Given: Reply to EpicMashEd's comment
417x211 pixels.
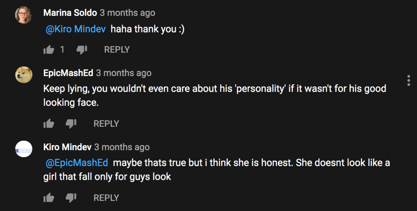Looking at the screenshot, I should click(x=106, y=124).
